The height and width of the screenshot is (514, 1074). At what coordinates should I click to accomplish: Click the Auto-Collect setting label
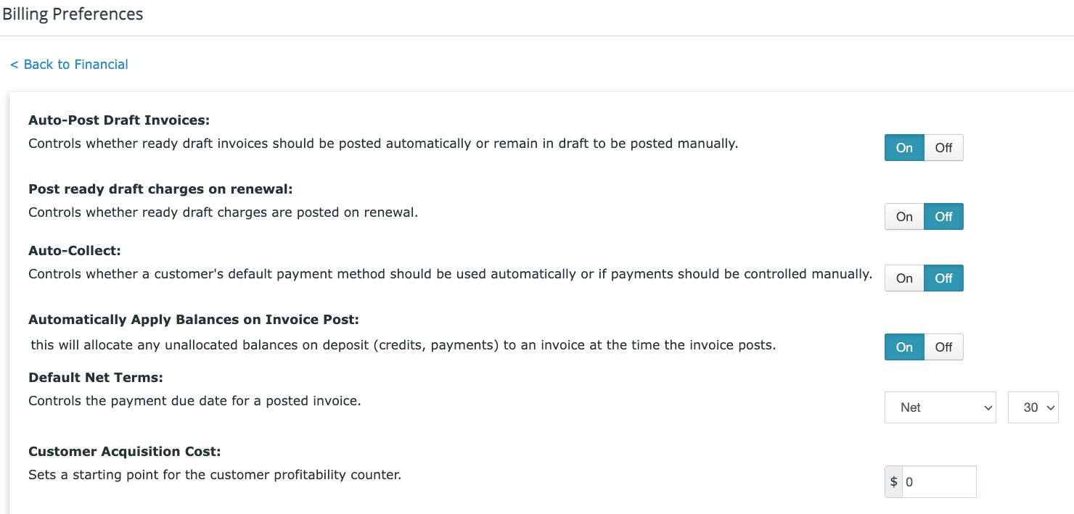point(75,251)
